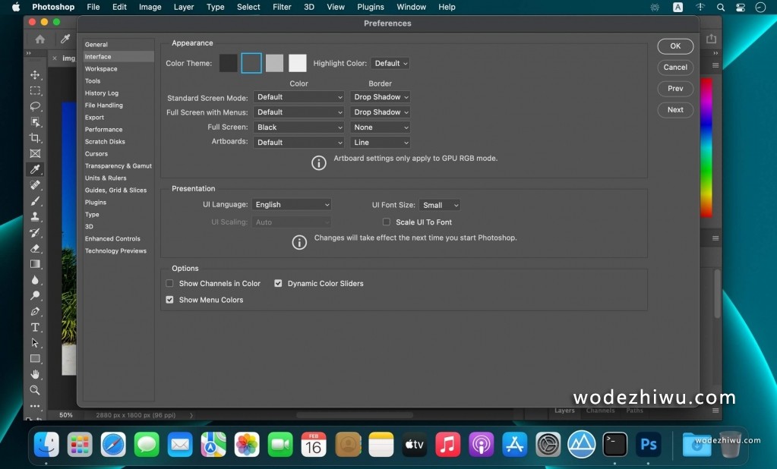Select the Brush tool
This screenshot has height=469, width=777.
click(x=35, y=201)
